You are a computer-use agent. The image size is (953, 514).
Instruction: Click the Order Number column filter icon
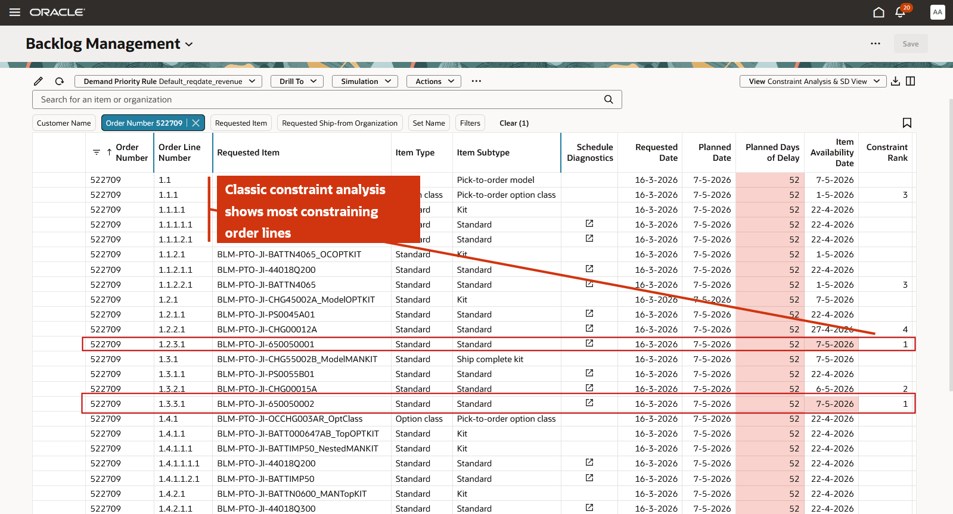97,152
